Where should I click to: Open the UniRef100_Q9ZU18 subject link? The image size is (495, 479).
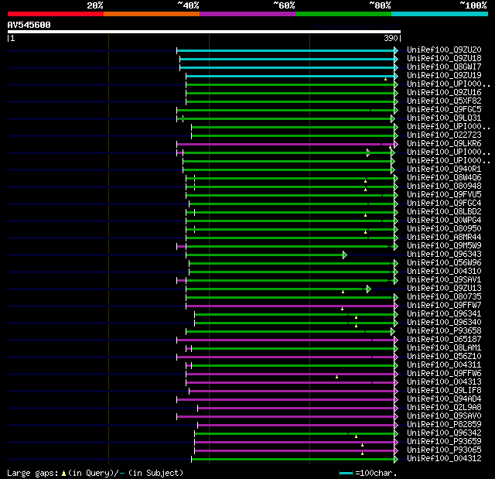(x=444, y=58)
